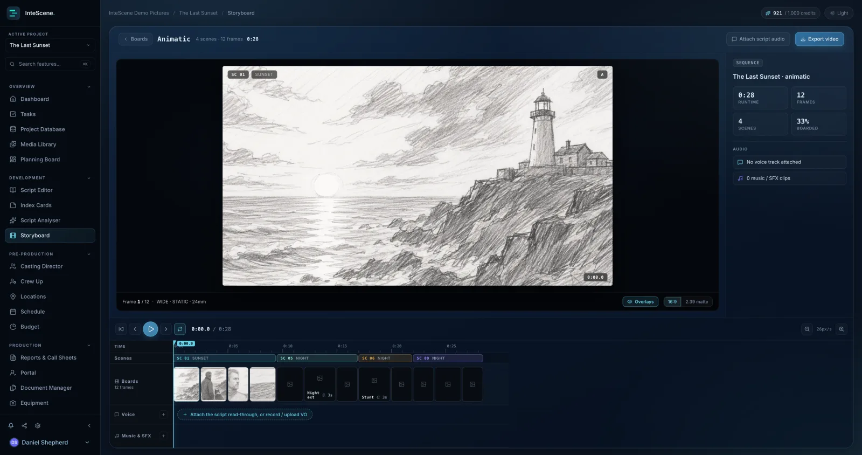Click the share icon in sidebar footer
This screenshot has width=862, height=455.
coord(24,425)
